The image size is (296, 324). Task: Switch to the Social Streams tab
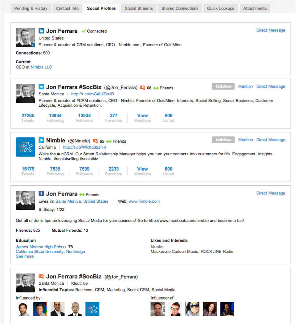pyautogui.click(x=138, y=8)
